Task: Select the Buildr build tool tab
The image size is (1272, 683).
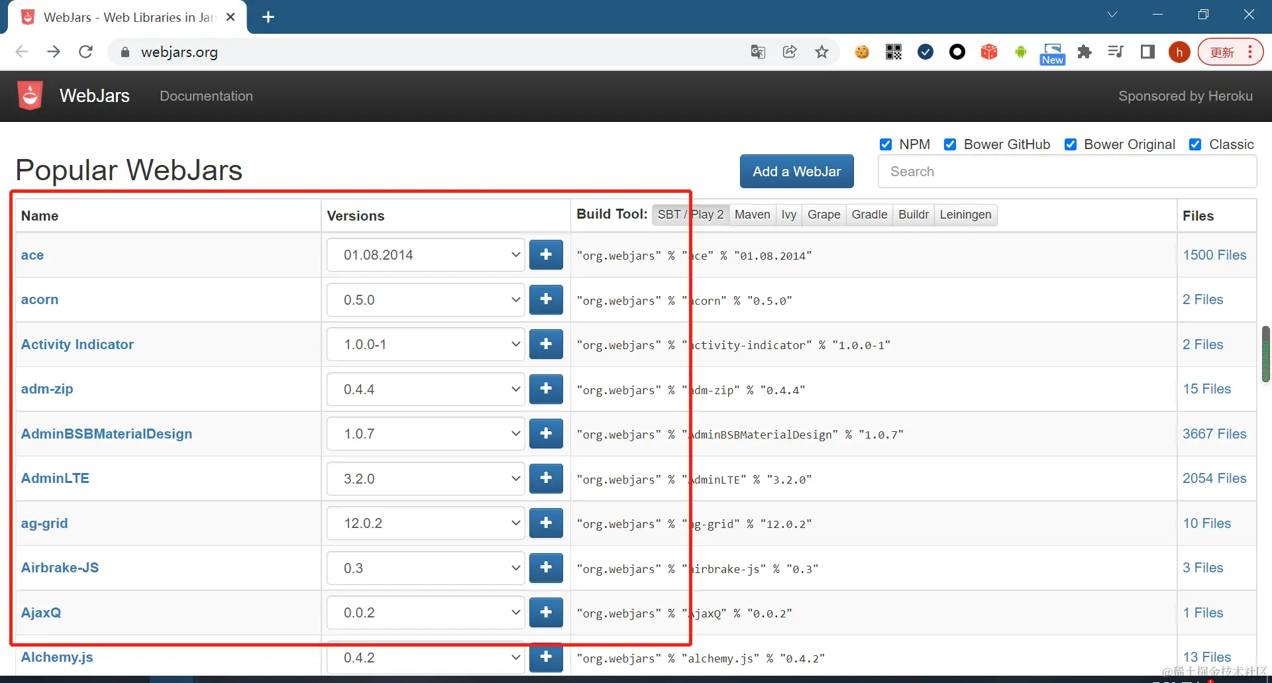Action: tap(913, 215)
